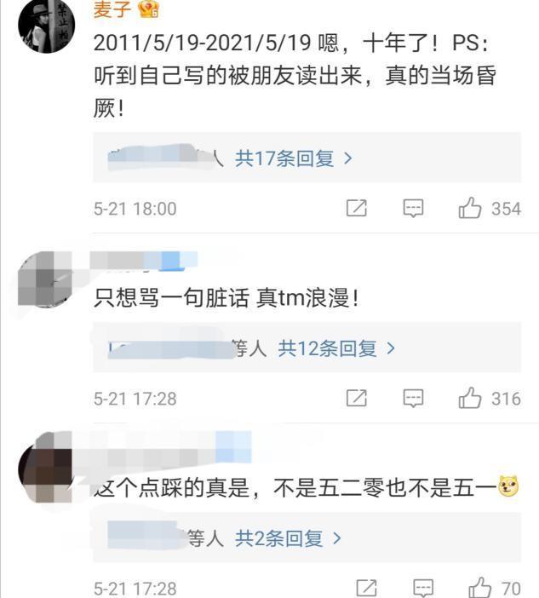Expand the 共12条回复 thread
This screenshot has height=598, width=539.
pyautogui.click(x=336, y=348)
